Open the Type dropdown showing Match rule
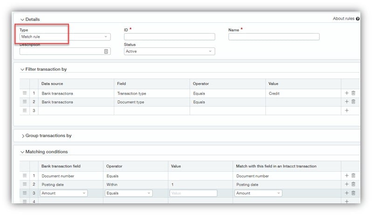This screenshot has width=372, height=215. 65,37
